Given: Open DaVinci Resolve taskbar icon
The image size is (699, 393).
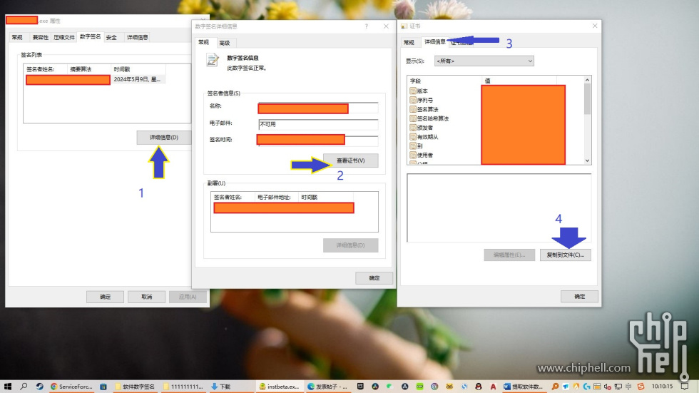Looking at the screenshot, I should [375, 387].
